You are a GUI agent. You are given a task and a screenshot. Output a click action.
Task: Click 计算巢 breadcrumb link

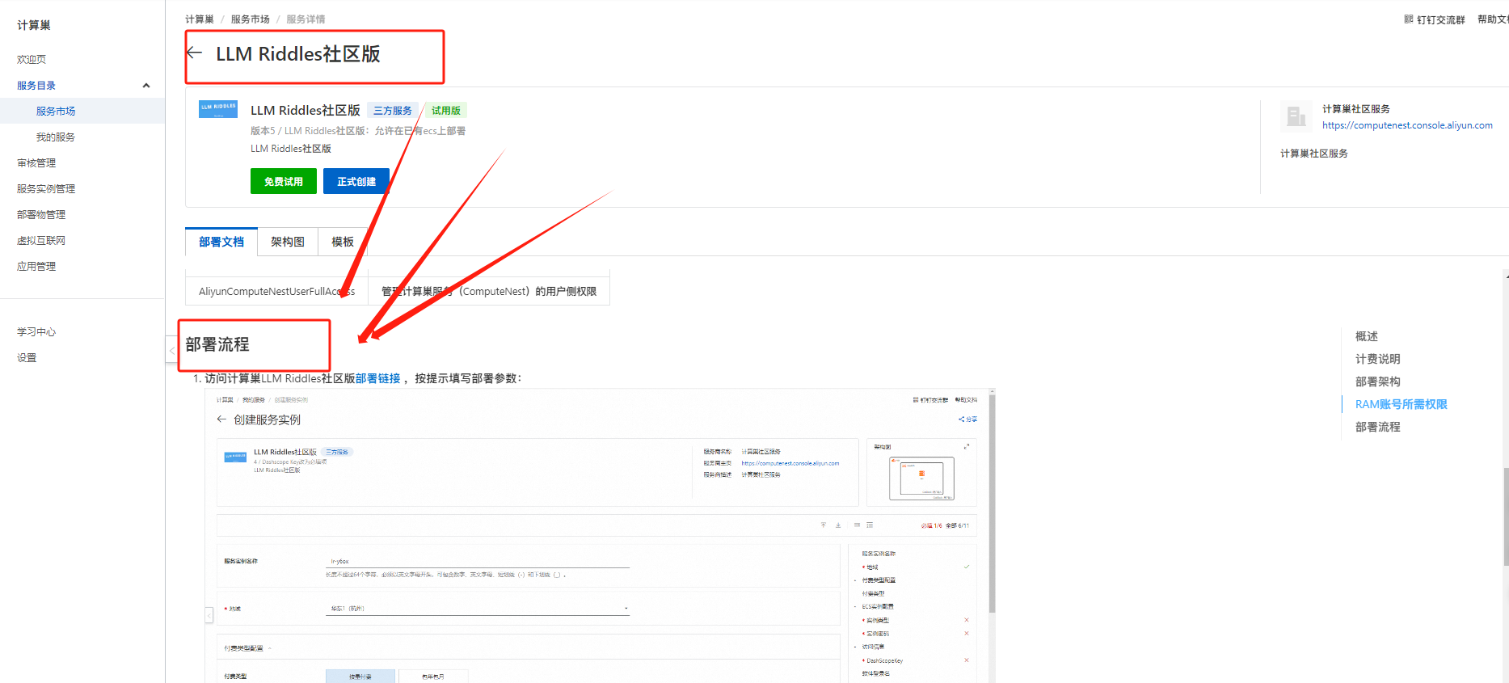200,19
